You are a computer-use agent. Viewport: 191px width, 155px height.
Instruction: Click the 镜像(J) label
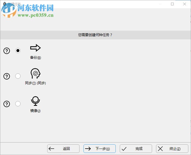pyautogui.click(x=35, y=111)
